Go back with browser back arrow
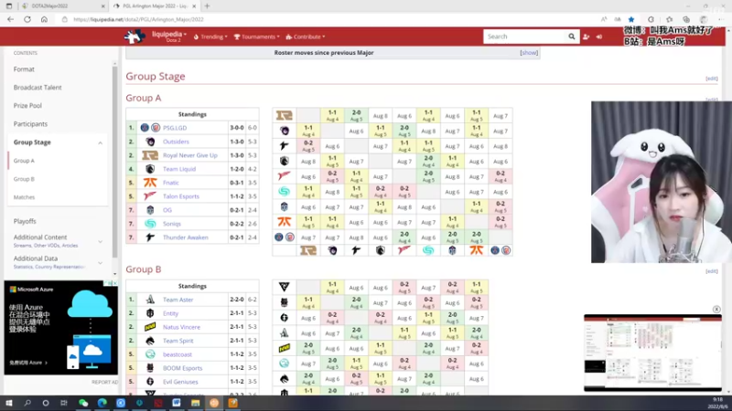Viewport: 732px width, 411px height. (10, 19)
